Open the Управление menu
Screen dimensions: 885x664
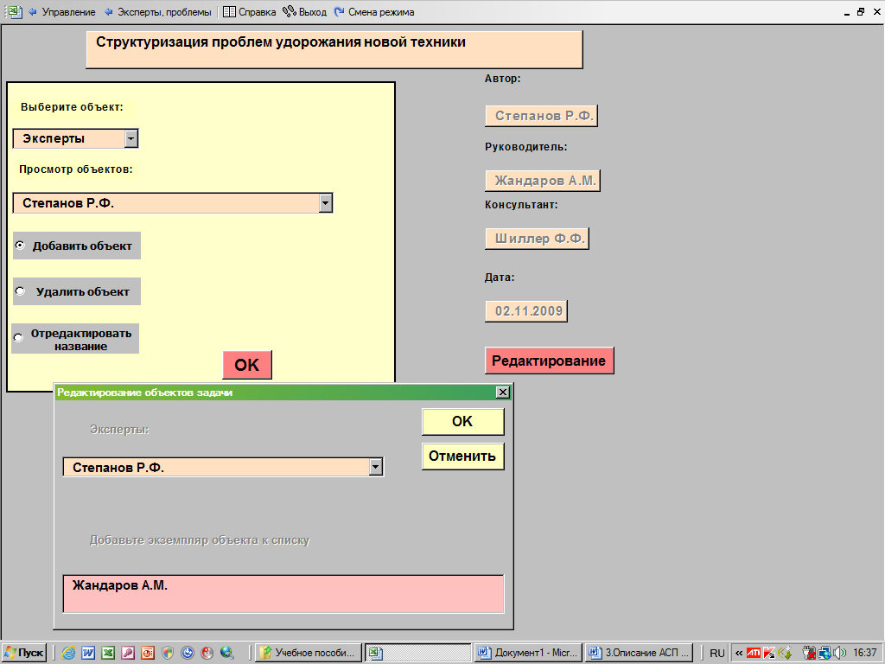tap(68, 12)
